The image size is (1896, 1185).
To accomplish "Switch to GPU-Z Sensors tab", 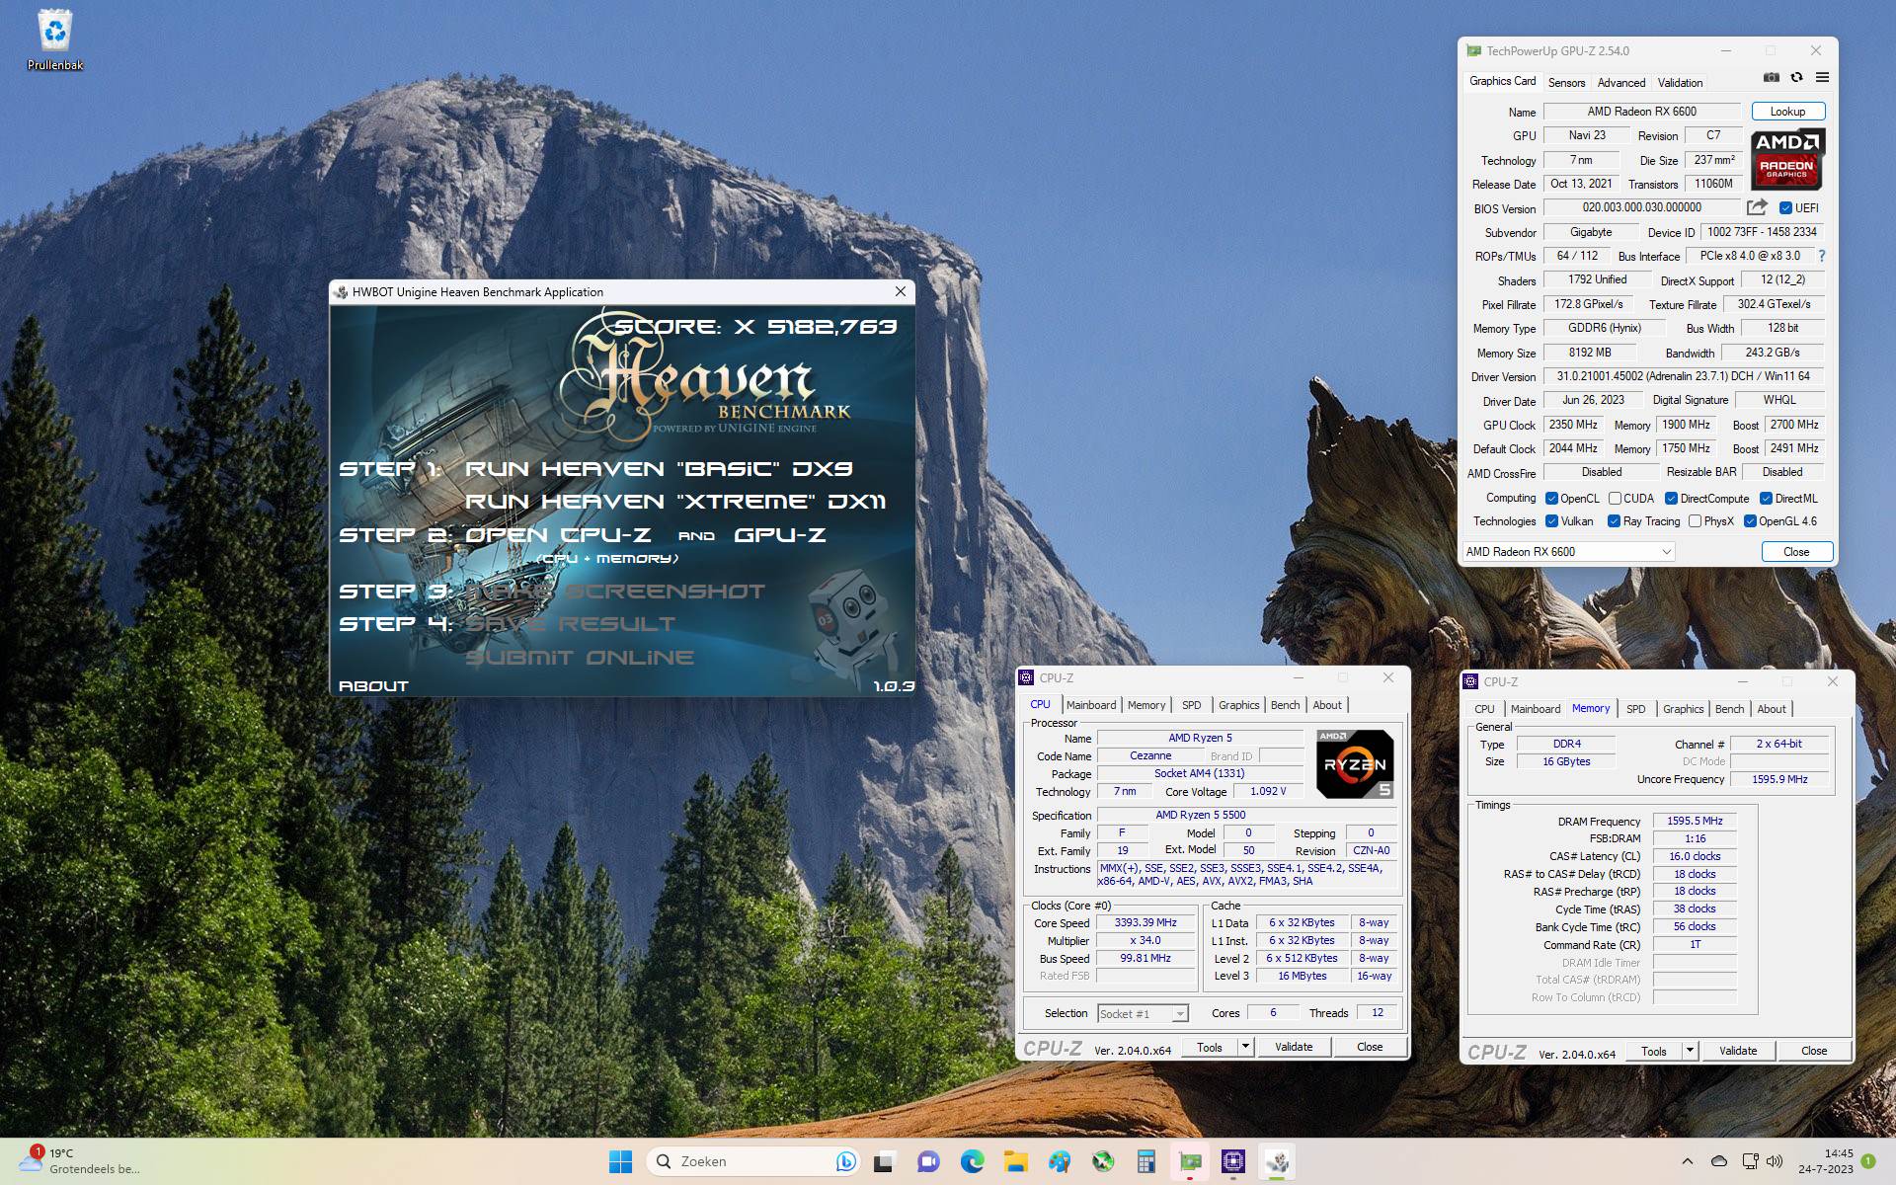I will [1566, 83].
